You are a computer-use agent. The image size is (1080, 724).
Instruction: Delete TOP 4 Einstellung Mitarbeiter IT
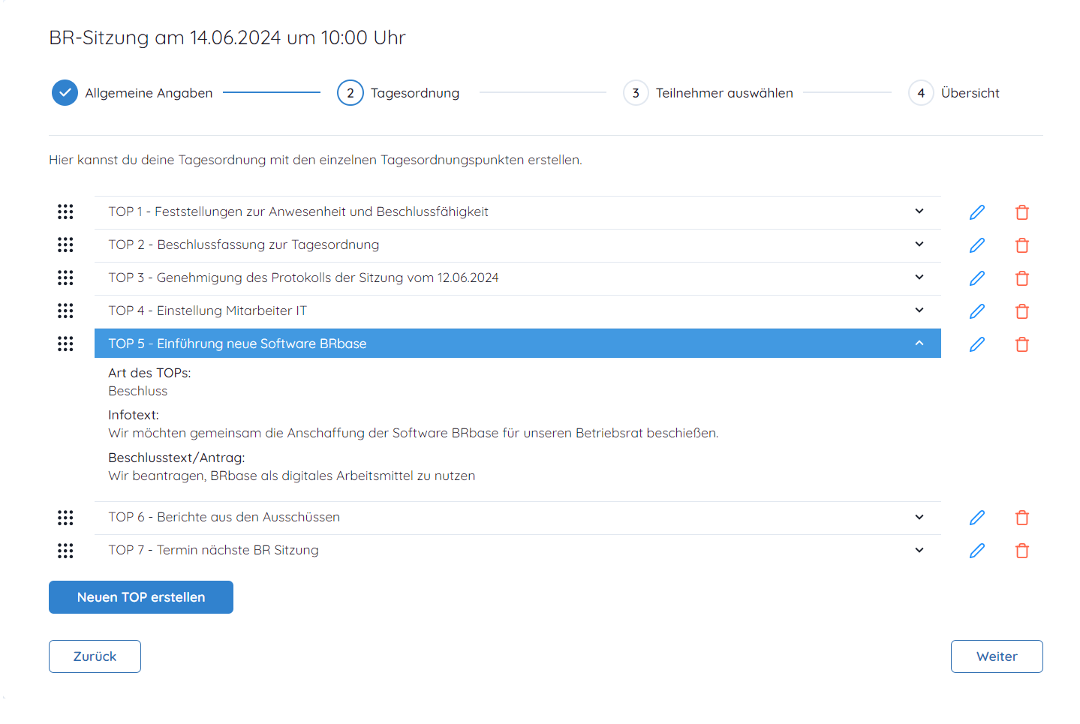point(1021,311)
